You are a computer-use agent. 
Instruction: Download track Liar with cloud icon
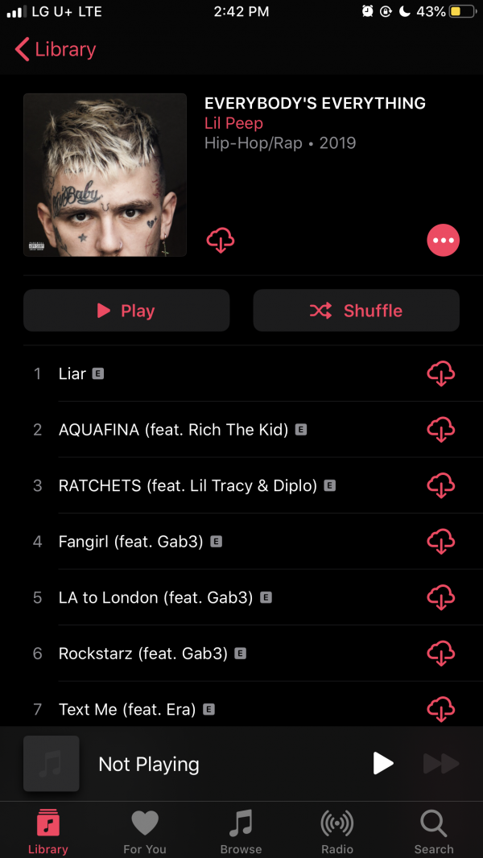441,373
